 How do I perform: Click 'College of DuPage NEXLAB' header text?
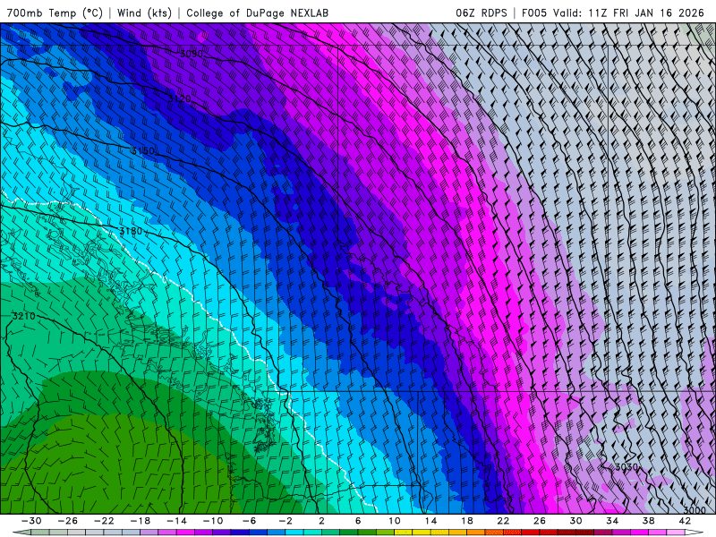[257, 13]
